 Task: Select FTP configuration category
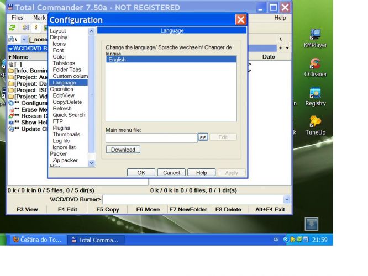tap(57, 121)
